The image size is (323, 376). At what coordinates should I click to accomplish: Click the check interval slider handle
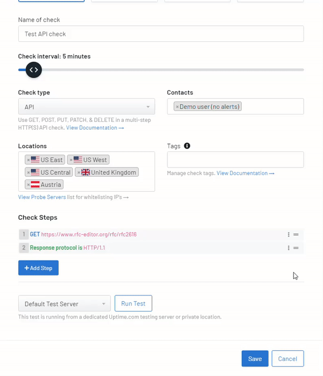click(x=33, y=70)
